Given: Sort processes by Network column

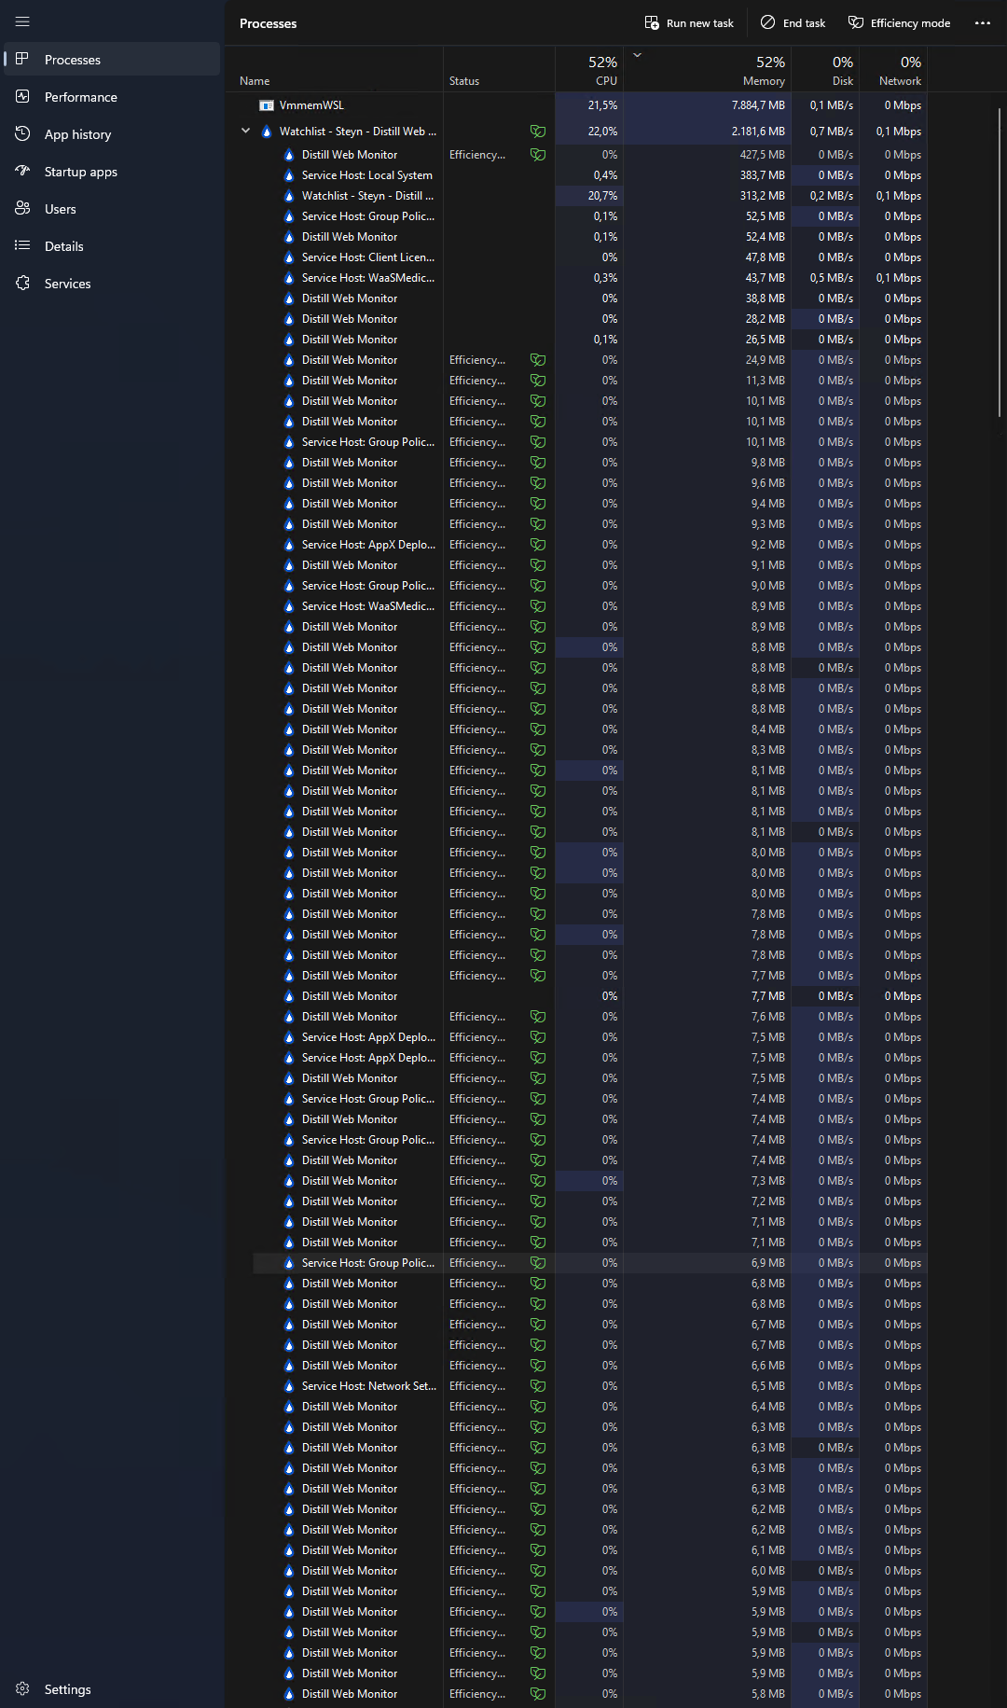Looking at the screenshot, I should (x=893, y=70).
